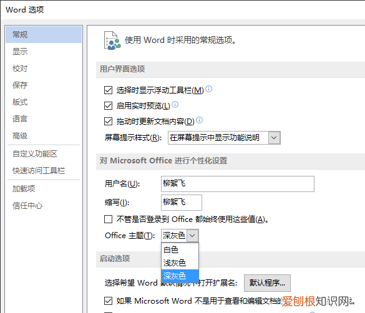Click info icon next to 拖动时更新文档内容
This screenshot has width=365, height=313.
(x=200, y=120)
